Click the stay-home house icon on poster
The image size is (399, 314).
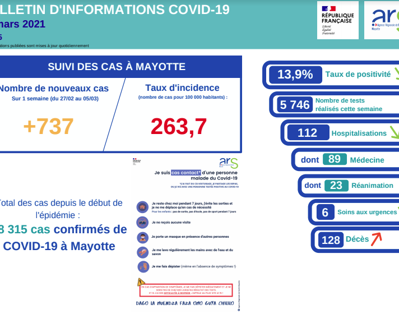click(x=142, y=207)
